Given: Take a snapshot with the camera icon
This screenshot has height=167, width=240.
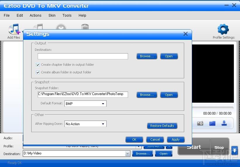Looking at the screenshot, I should (x=200, y=123).
